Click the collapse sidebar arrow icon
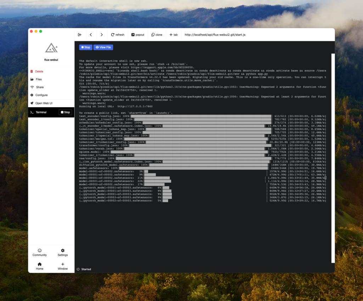This screenshot has height=301, width=363. (80, 35)
